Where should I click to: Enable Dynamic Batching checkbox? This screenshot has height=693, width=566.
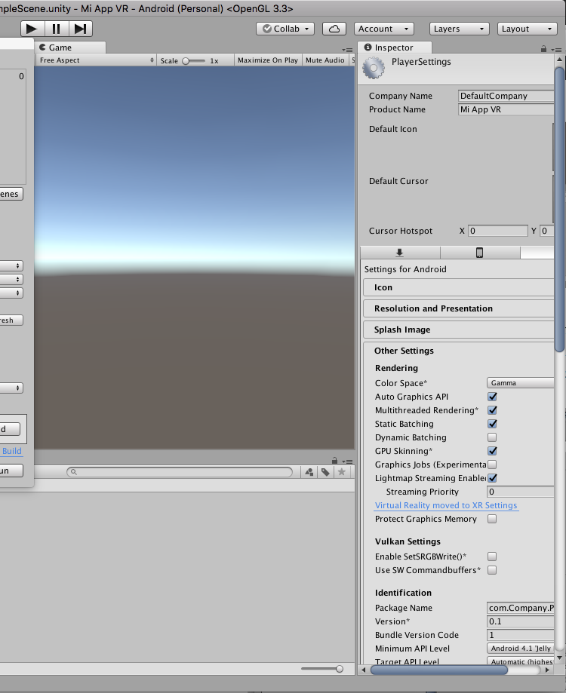(x=492, y=437)
